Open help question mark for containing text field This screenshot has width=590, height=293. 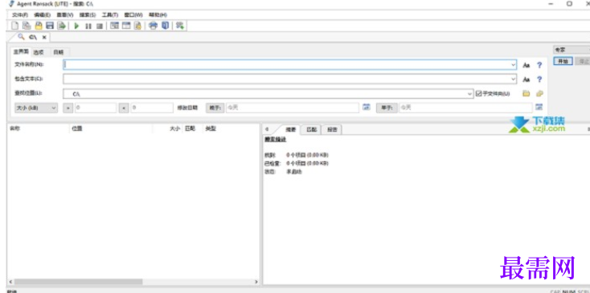pos(539,79)
